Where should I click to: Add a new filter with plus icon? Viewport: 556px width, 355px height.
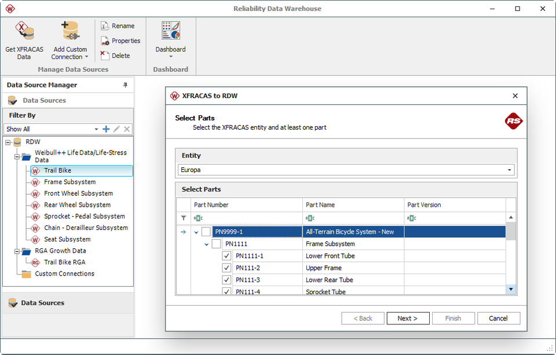pyautogui.click(x=106, y=129)
